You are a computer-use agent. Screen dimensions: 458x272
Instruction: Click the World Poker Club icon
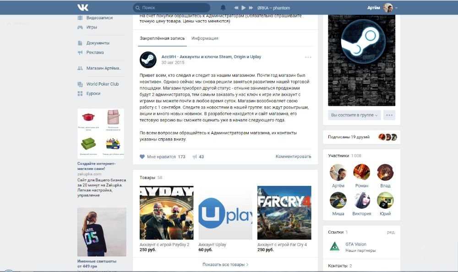(x=80, y=84)
